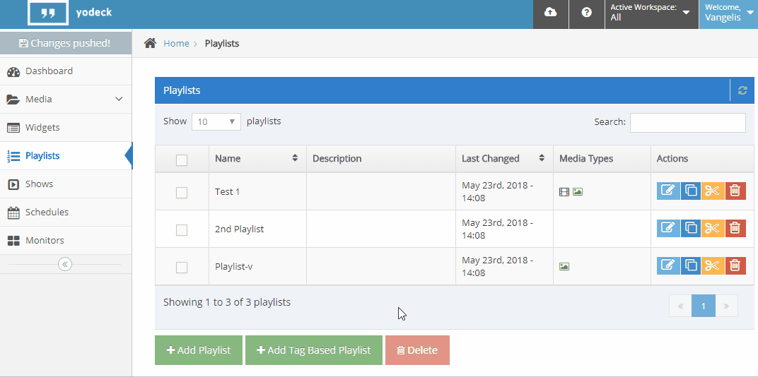This screenshot has height=377, width=758.
Task: Open Monitors from the sidebar
Action: (45, 240)
